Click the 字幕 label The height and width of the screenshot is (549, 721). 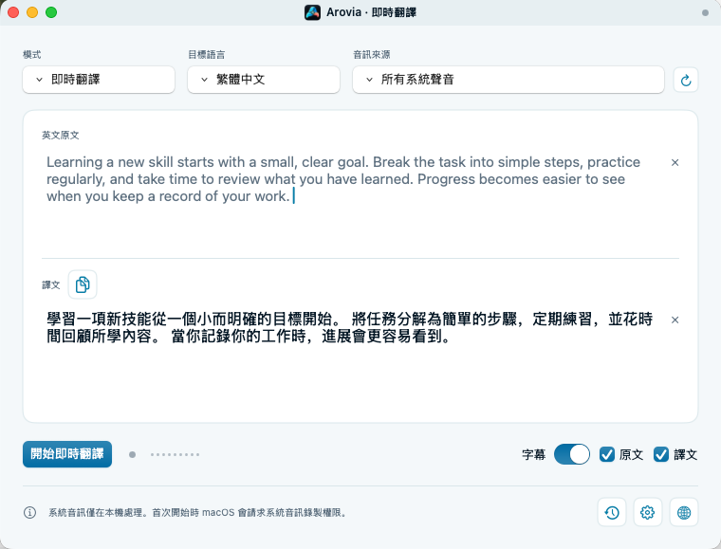(534, 455)
